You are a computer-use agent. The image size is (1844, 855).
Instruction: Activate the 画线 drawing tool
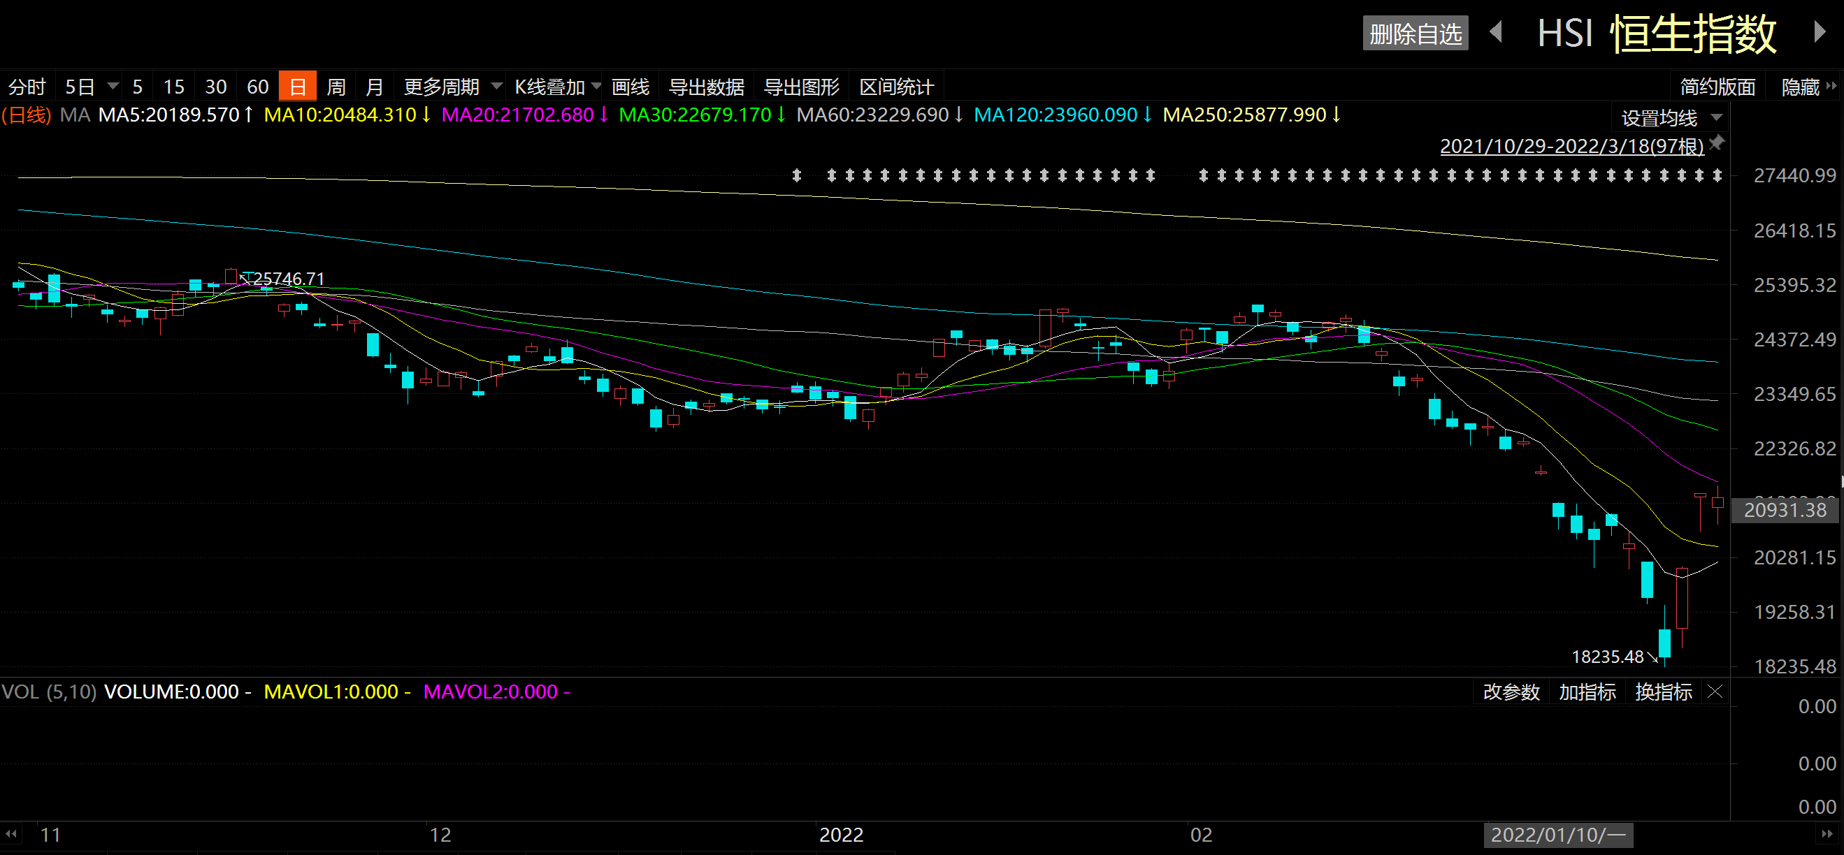[631, 87]
